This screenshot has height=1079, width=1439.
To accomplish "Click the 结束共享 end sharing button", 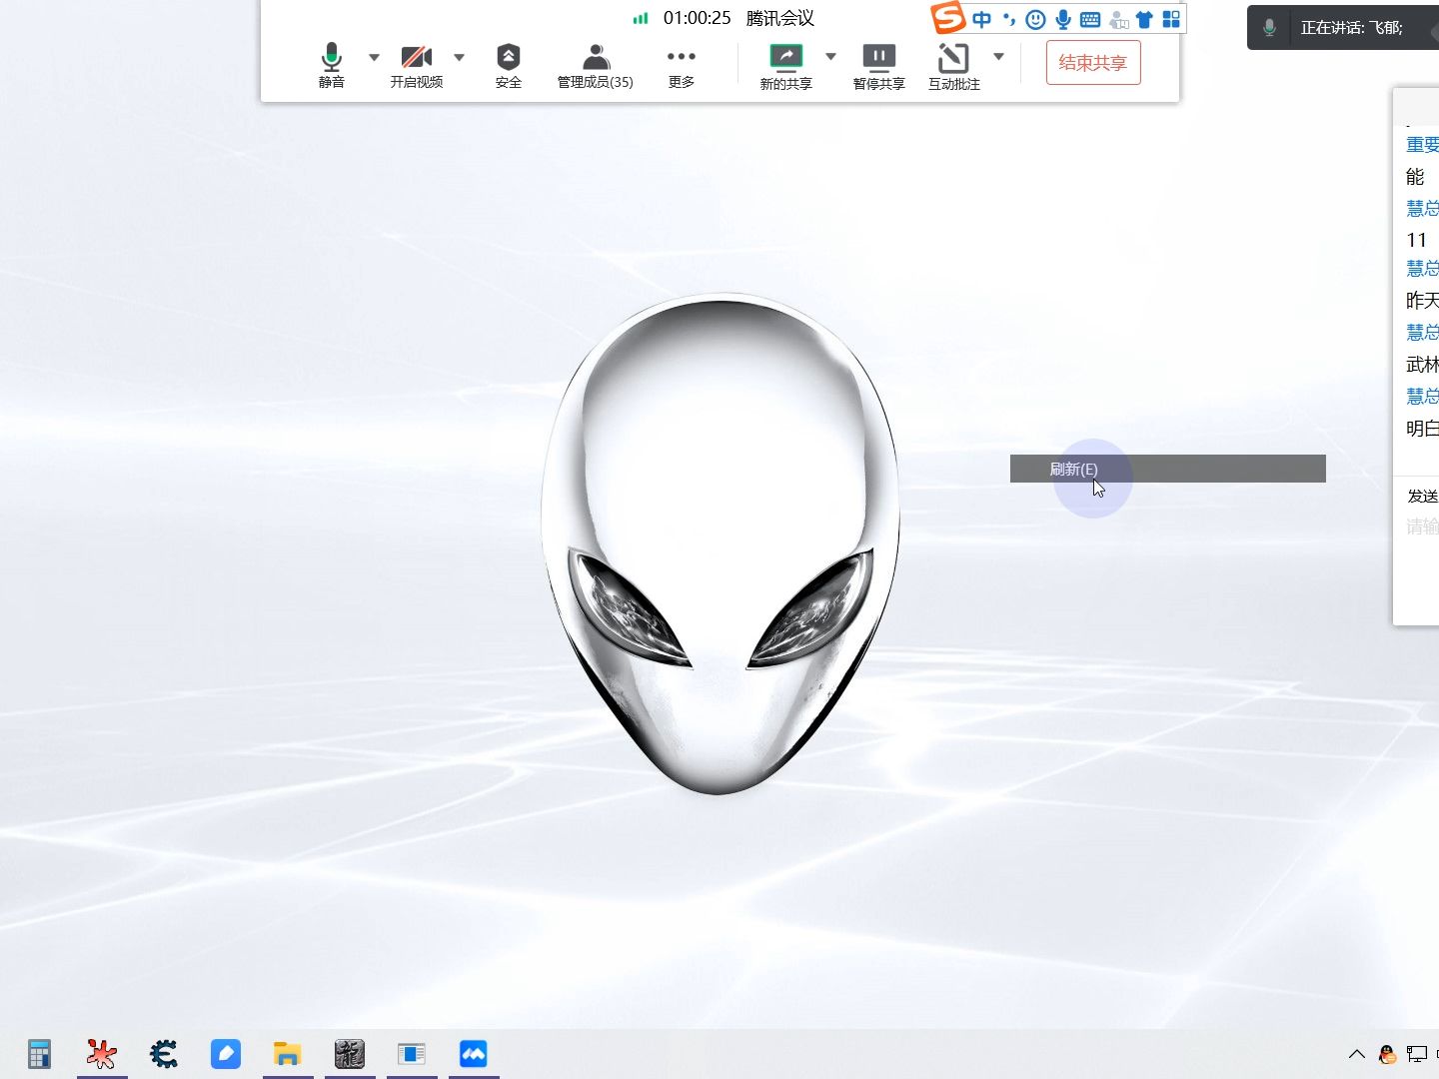I will point(1093,63).
